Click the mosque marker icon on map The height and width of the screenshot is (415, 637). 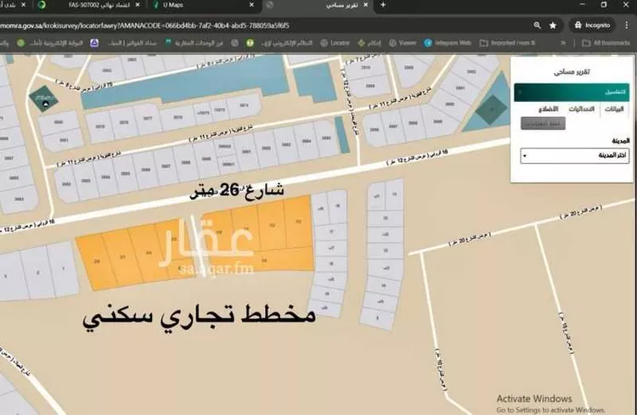pyautogui.click(x=43, y=99)
